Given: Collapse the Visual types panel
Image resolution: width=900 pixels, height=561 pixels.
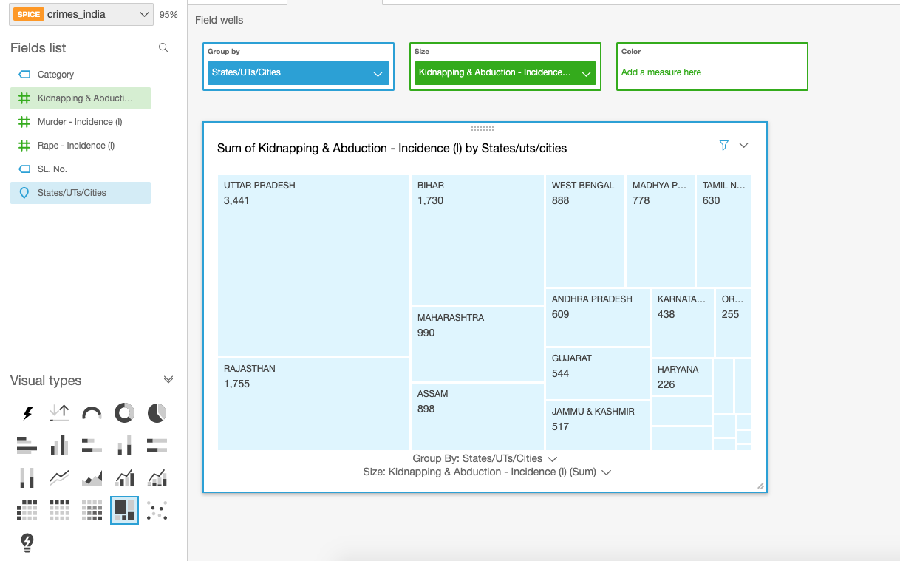Looking at the screenshot, I should [x=168, y=380].
